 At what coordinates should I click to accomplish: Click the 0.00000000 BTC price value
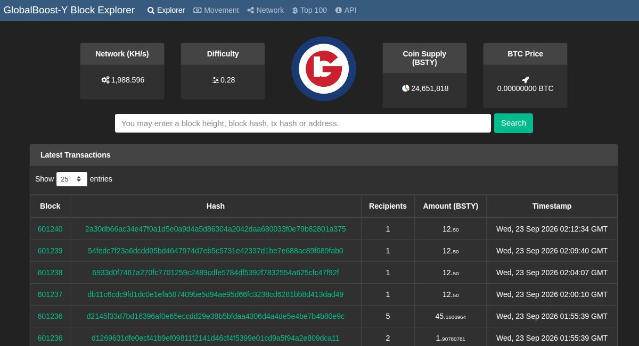point(525,88)
